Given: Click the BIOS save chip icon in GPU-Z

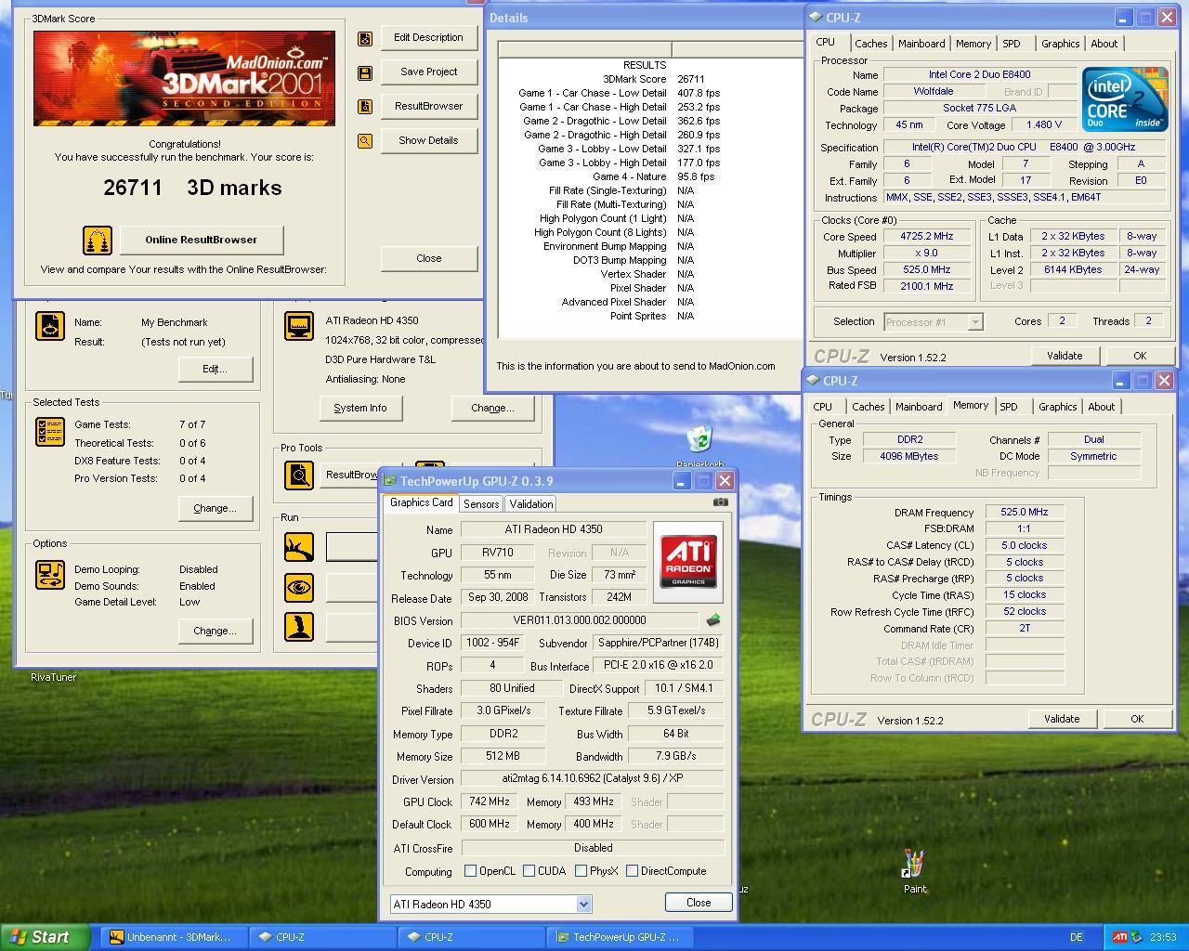Looking at the screenshot, I should click(x=712, y=619).
